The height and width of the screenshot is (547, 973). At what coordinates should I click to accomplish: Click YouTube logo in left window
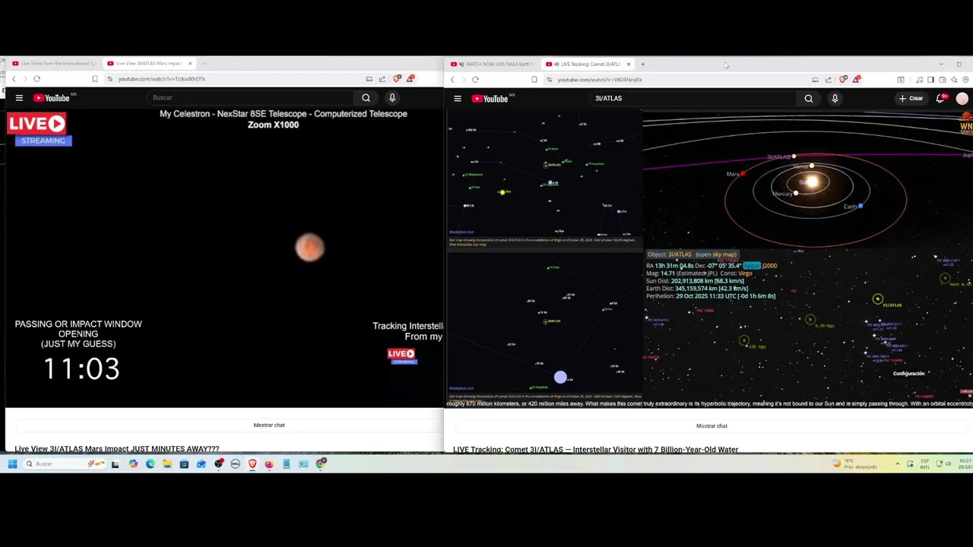pyautogui.click(x=52, y=97)
